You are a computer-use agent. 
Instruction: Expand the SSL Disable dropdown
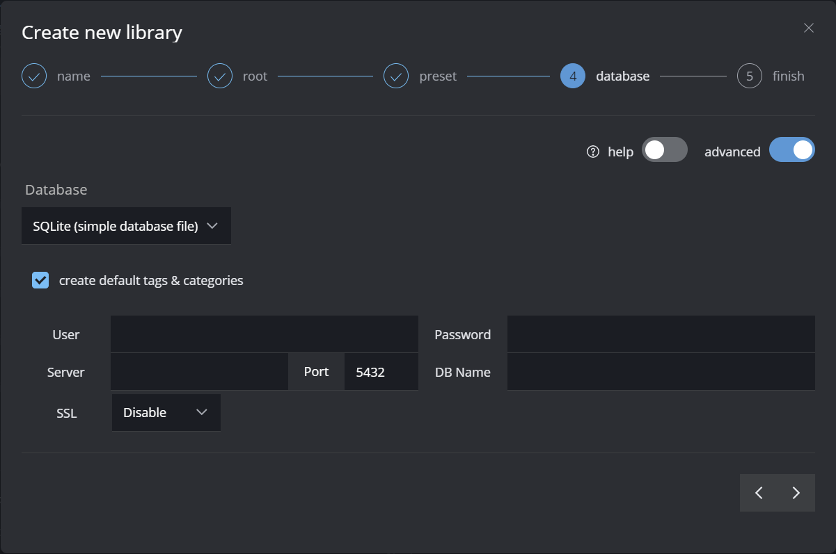point(166,412)
